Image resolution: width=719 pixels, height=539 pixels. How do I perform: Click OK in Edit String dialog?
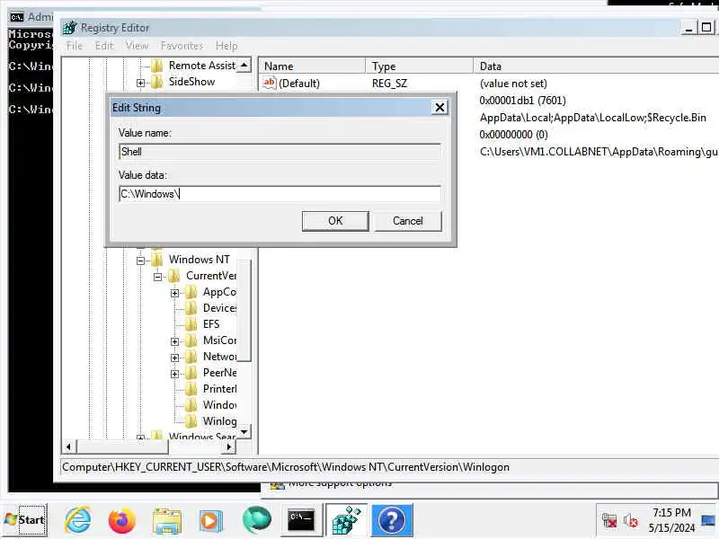click(x=335, y=221)
